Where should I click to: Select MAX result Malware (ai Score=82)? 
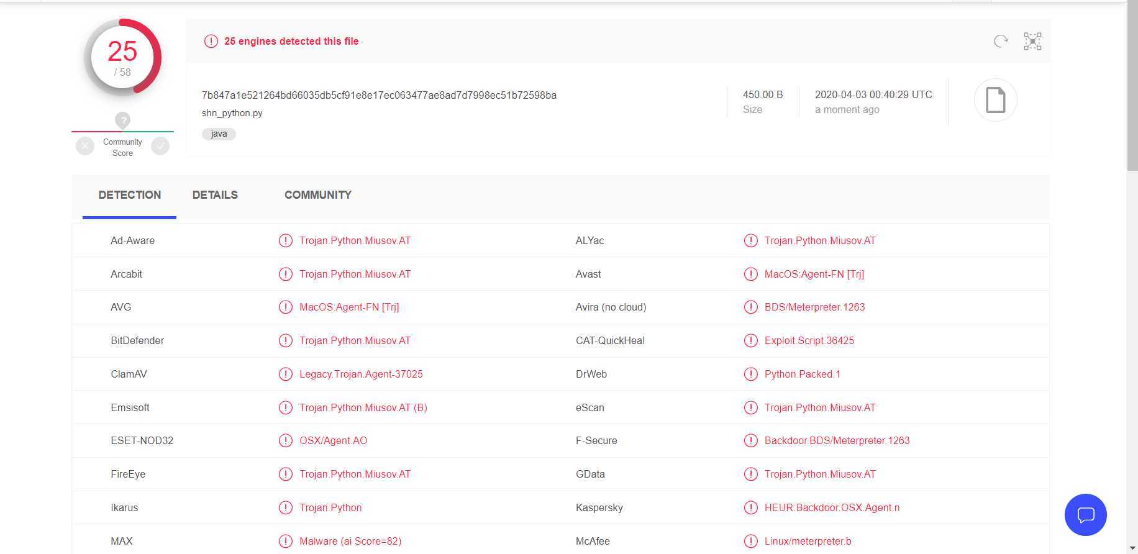[x=350, y=541]
